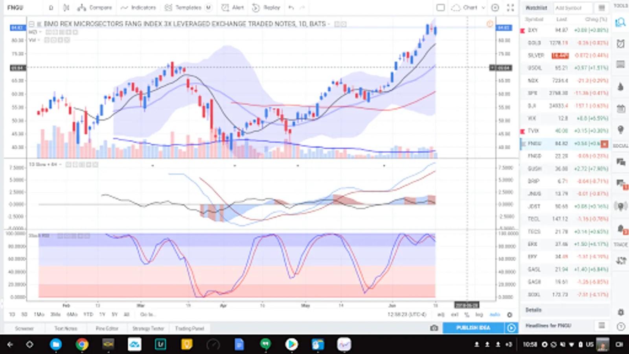The image size is (629, 354).
Task: Open the Indicators dialog
Action: point(138,7)
